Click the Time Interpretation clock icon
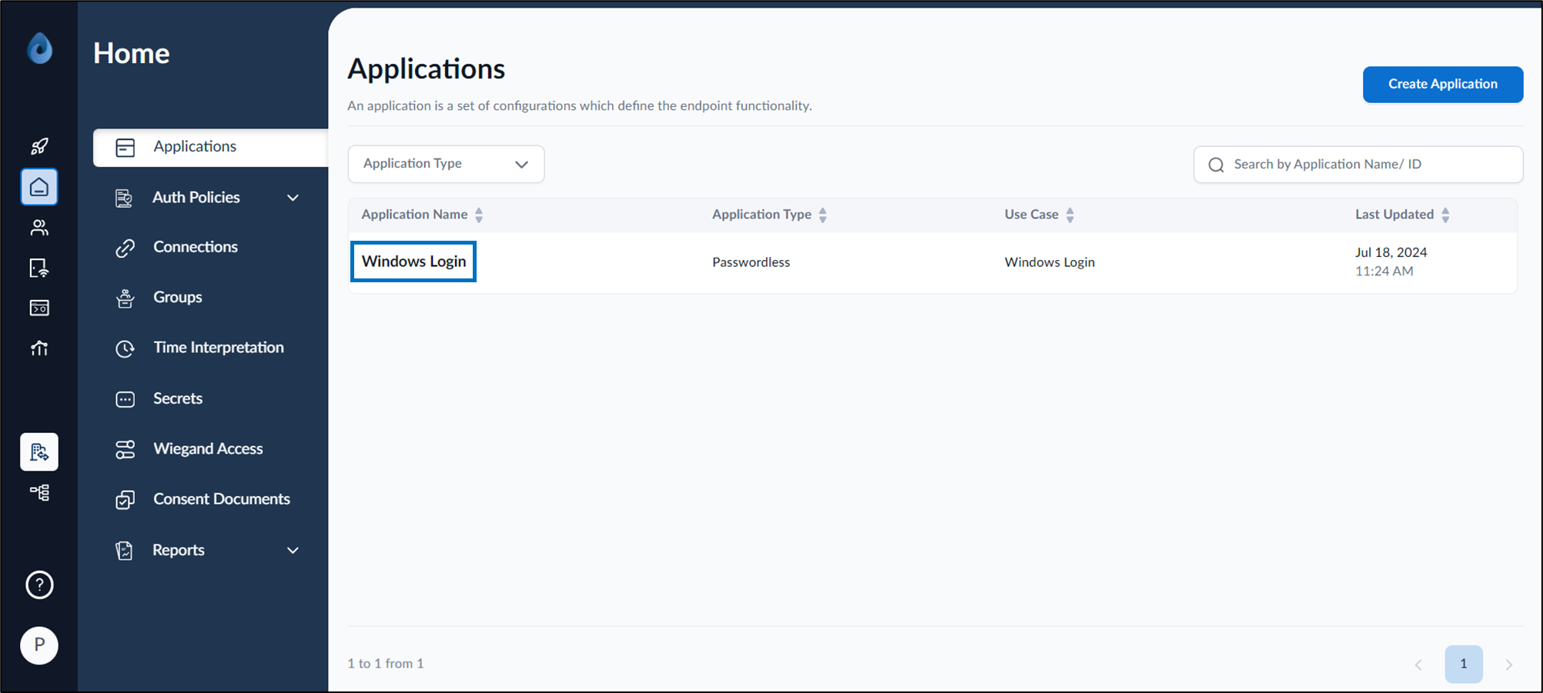 (125, 348)
